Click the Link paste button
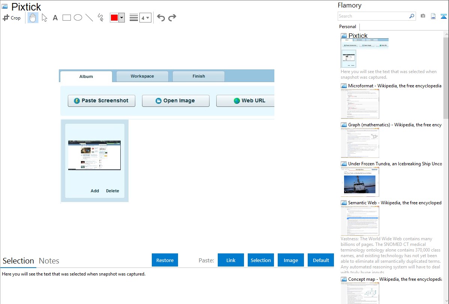The width and height of the screenshot is (449, 304). point(231,260)
